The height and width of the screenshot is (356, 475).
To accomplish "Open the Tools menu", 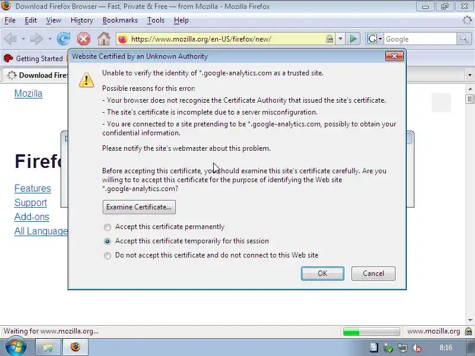I will click(x=156, y=20).
